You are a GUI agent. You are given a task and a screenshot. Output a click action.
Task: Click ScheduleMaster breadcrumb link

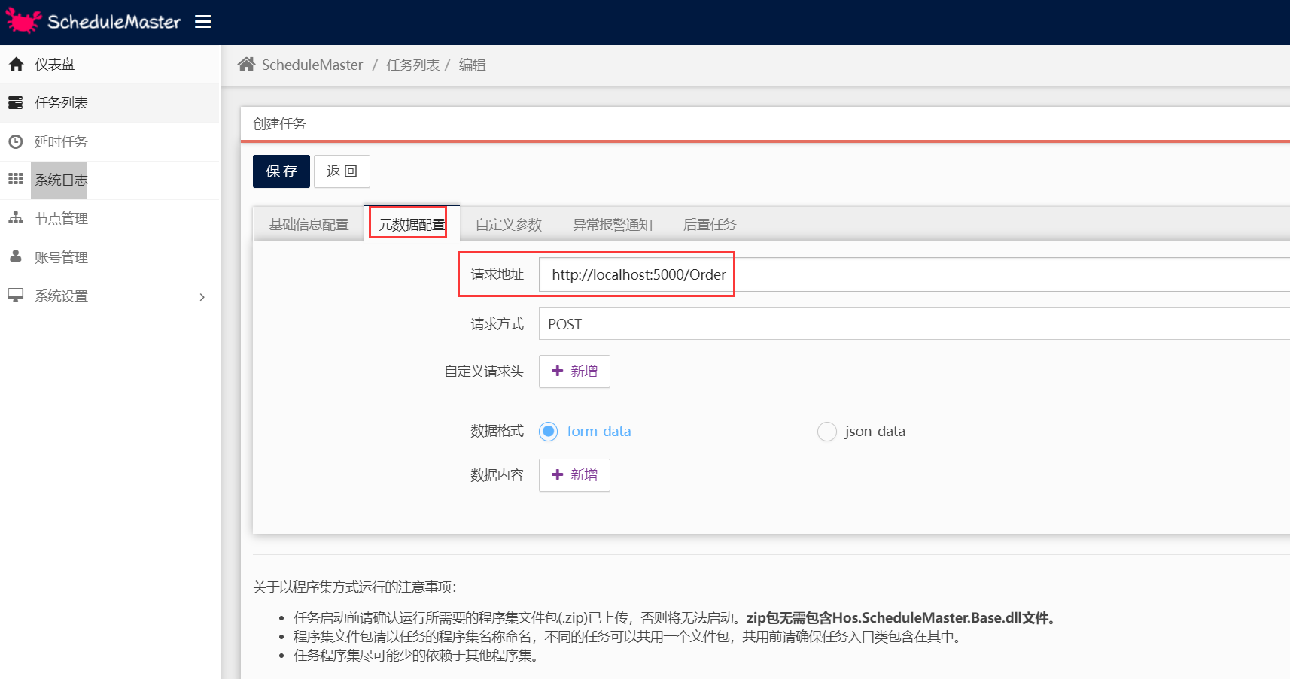pos(312,65)
